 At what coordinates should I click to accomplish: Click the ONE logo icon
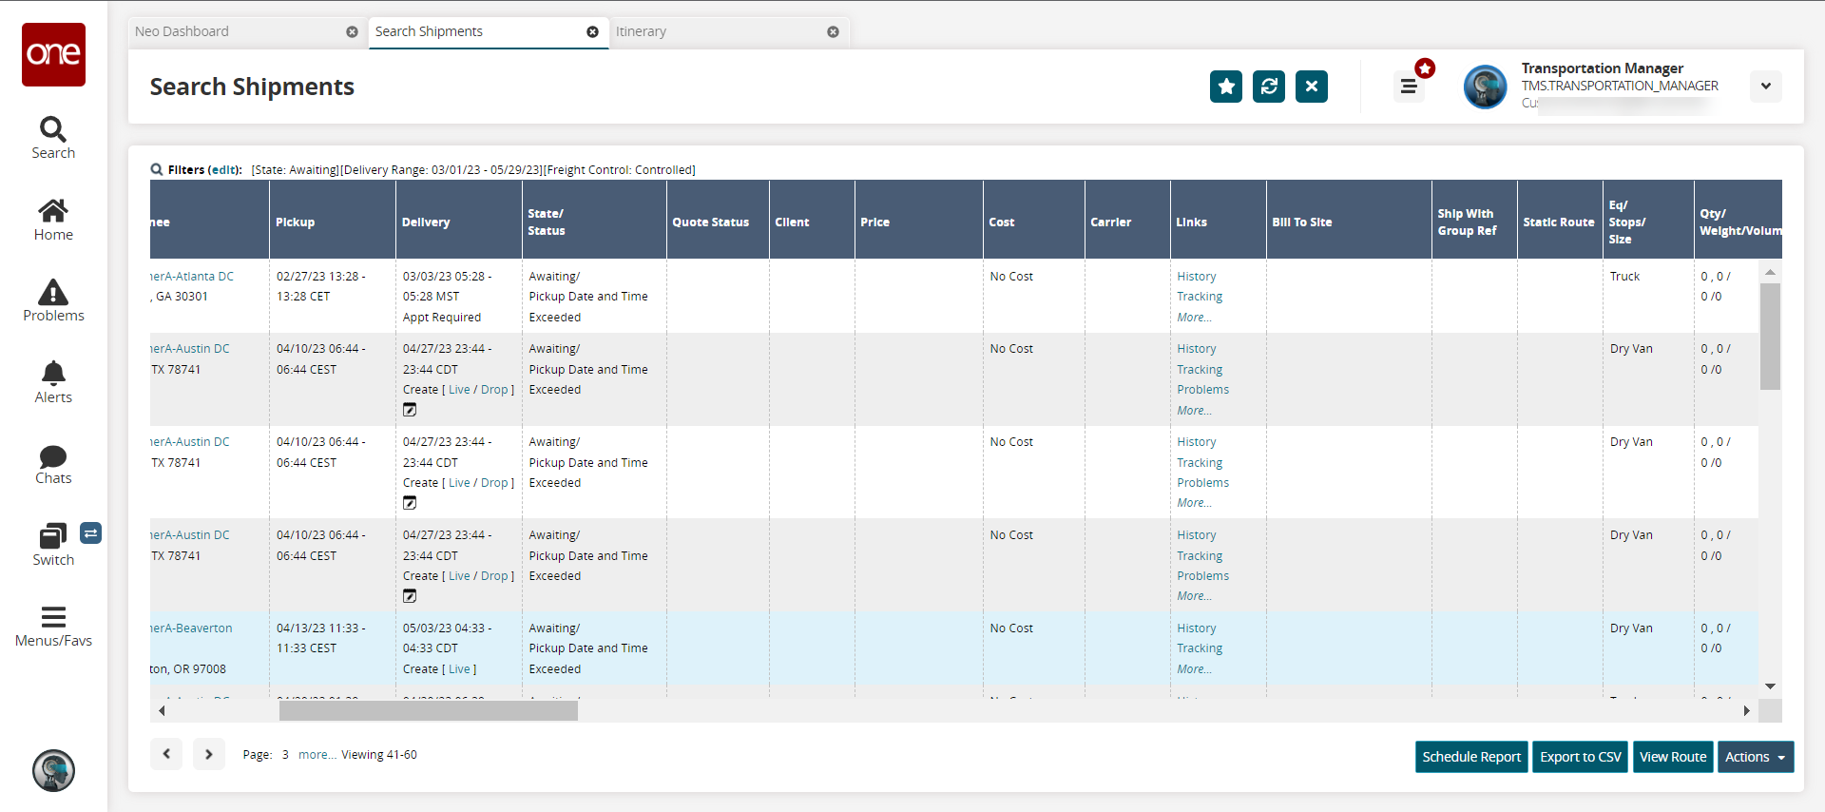pos(53,54)
